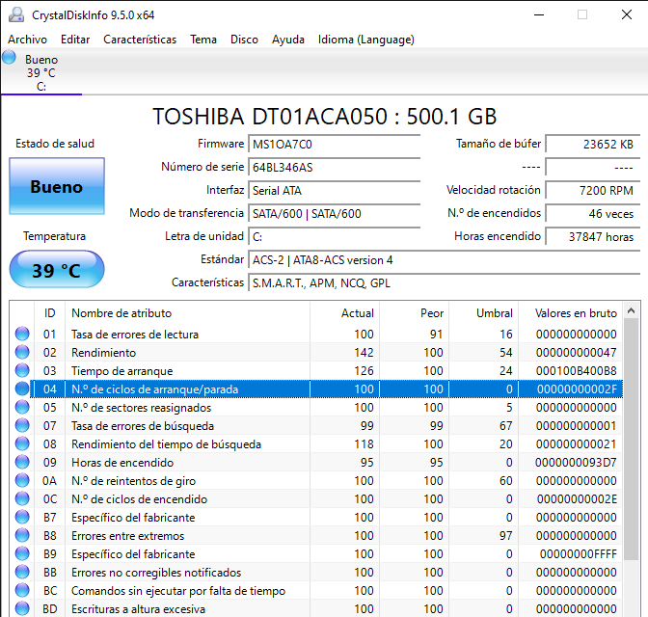Click the attribute list vertical scrollbar

631,434
